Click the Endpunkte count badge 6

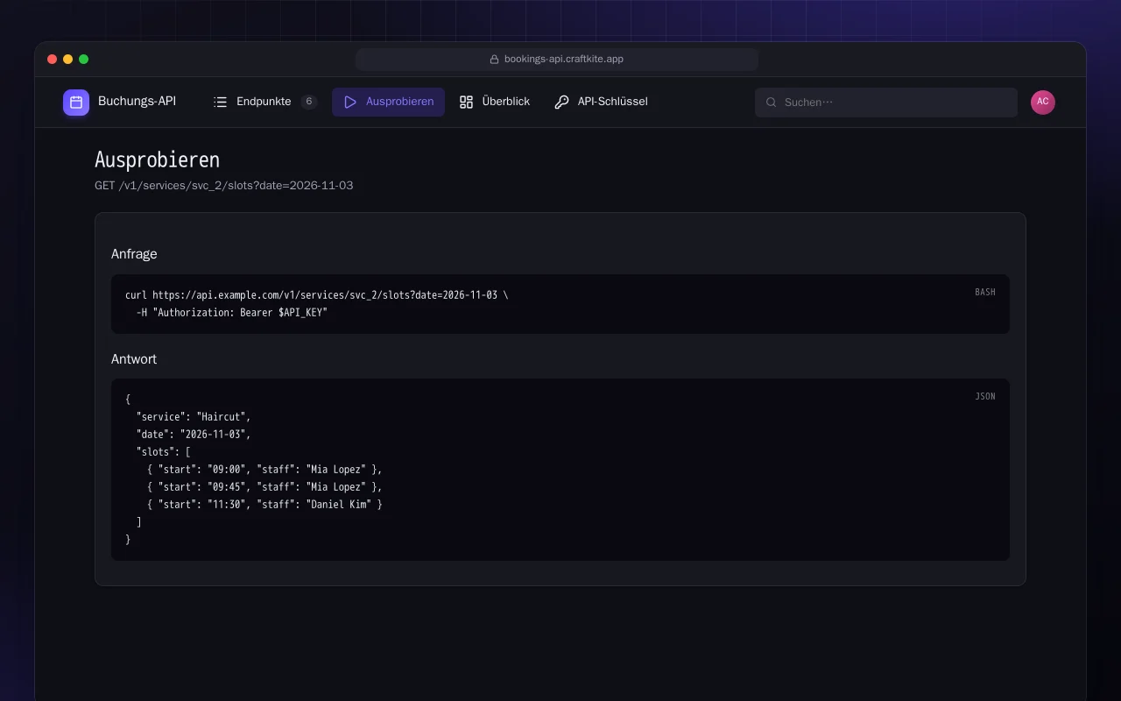point(309,102)
